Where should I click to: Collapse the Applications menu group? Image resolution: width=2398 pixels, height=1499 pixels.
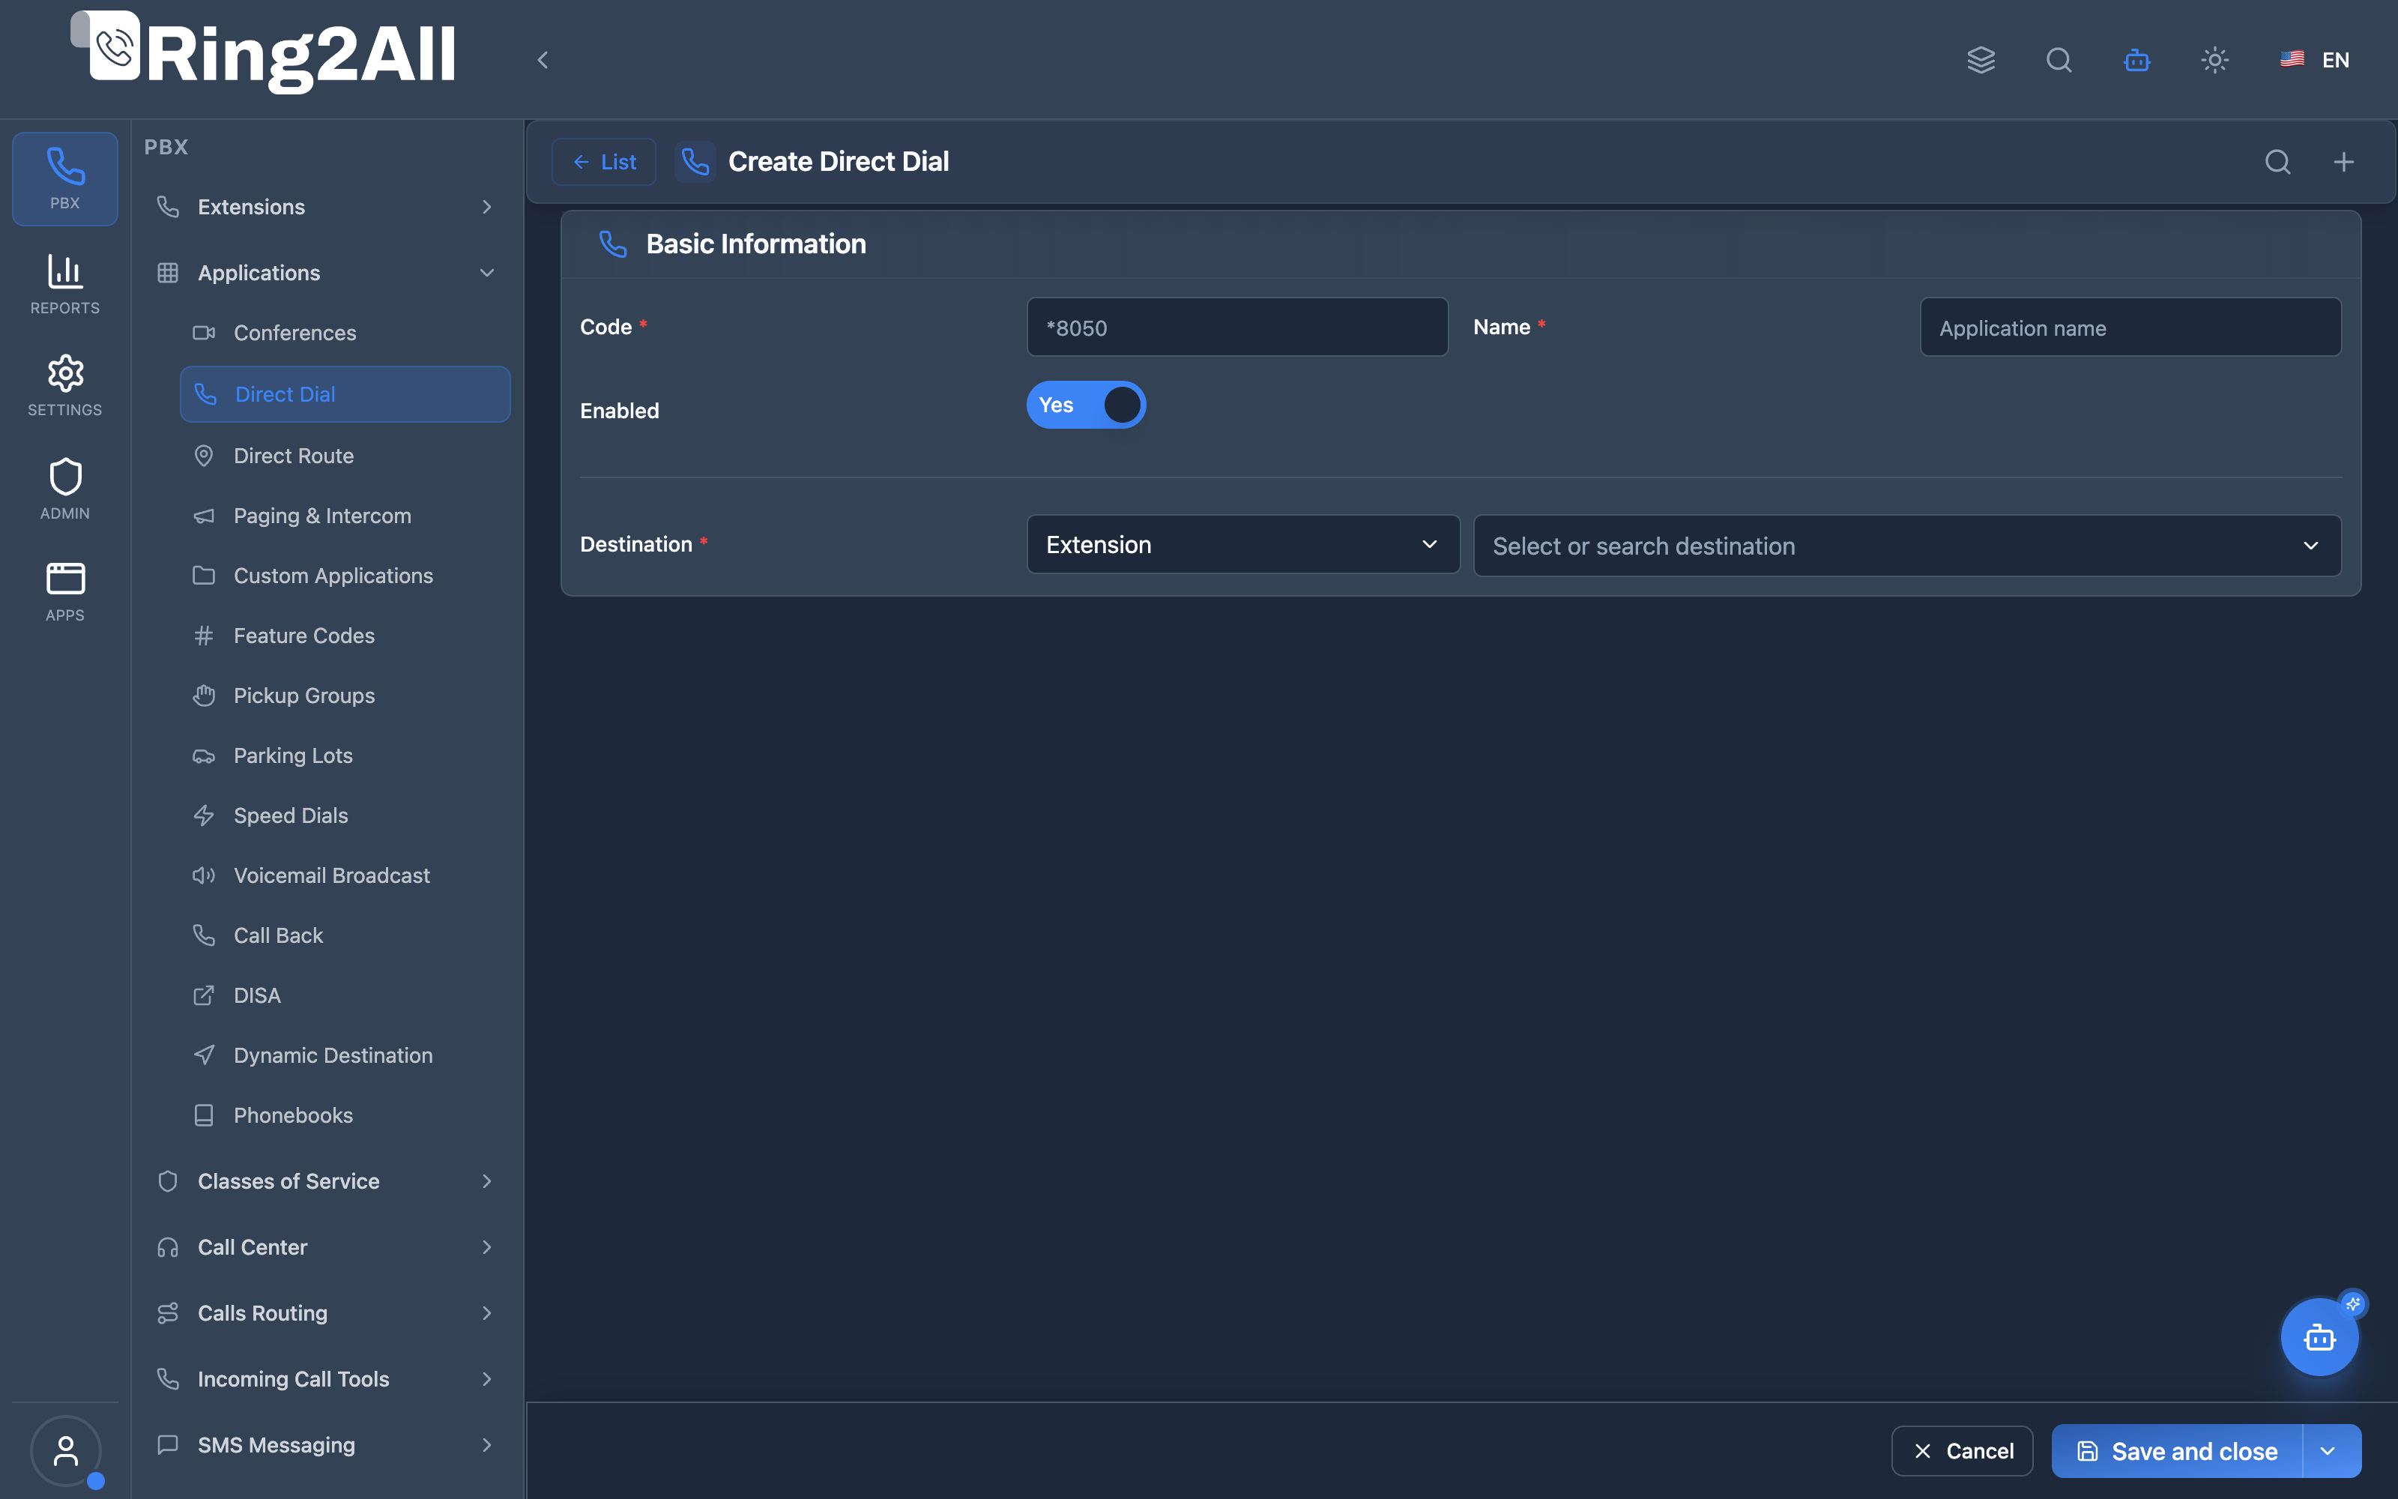[x=327, y=273]
